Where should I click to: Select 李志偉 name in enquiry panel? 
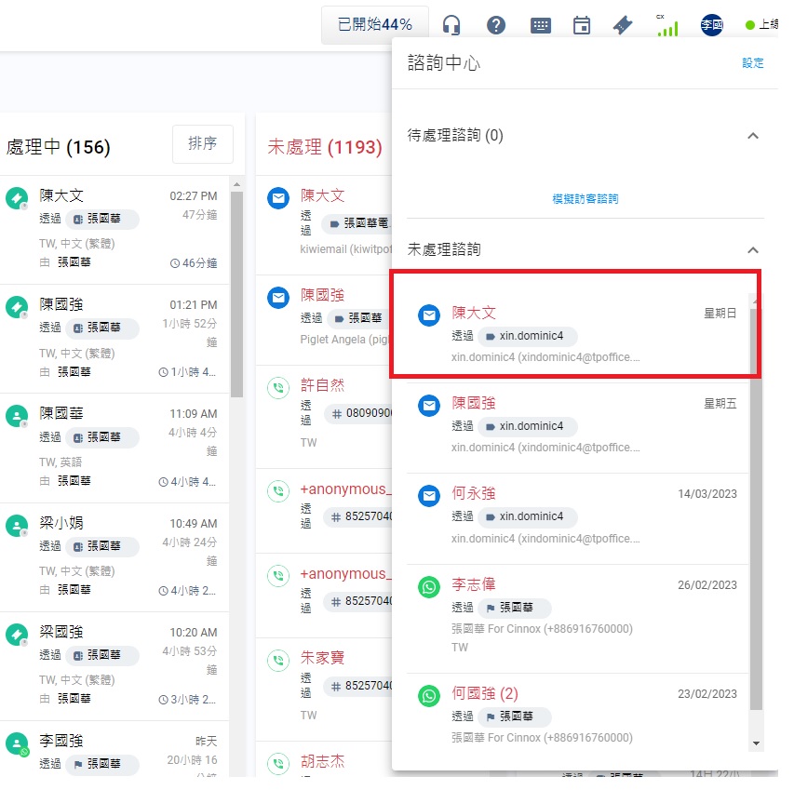[474, 584]
